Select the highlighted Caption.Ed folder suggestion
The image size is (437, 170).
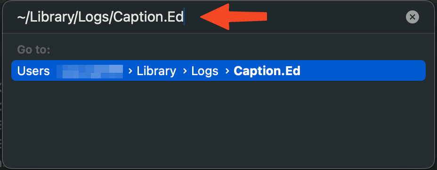tap(218, 70)
